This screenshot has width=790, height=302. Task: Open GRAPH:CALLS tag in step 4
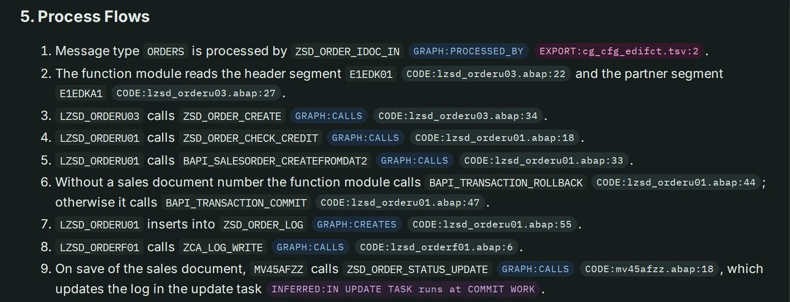click(x=365, y=138)
